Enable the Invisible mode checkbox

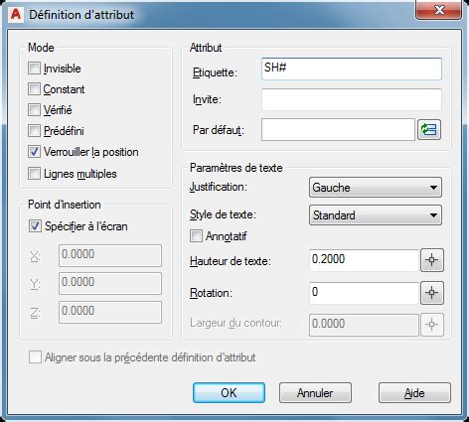click(34, 69)
